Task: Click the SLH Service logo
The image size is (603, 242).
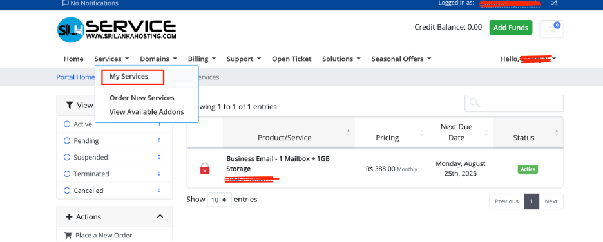Action: pyautogui.click(x=117, y=30)
